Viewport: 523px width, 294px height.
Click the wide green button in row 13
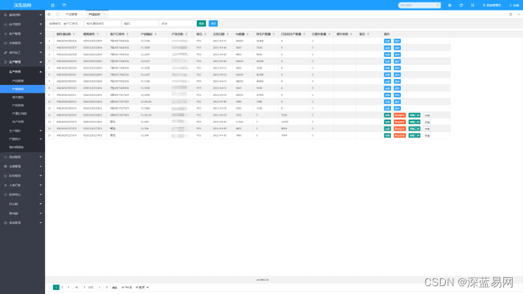point(414,122)
